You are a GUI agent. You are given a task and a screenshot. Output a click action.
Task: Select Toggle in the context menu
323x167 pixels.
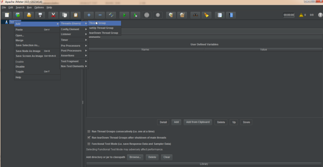click(x=37, y=72)
